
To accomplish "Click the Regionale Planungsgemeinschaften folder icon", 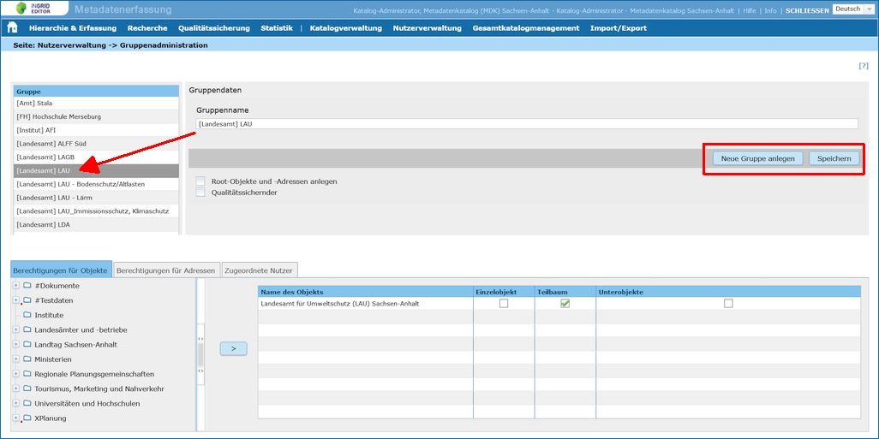I will [x=27, y=374].
